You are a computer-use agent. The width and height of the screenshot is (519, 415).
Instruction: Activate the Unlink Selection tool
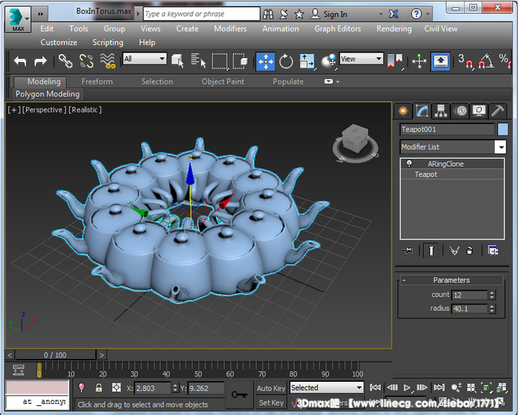coord(86,62)
